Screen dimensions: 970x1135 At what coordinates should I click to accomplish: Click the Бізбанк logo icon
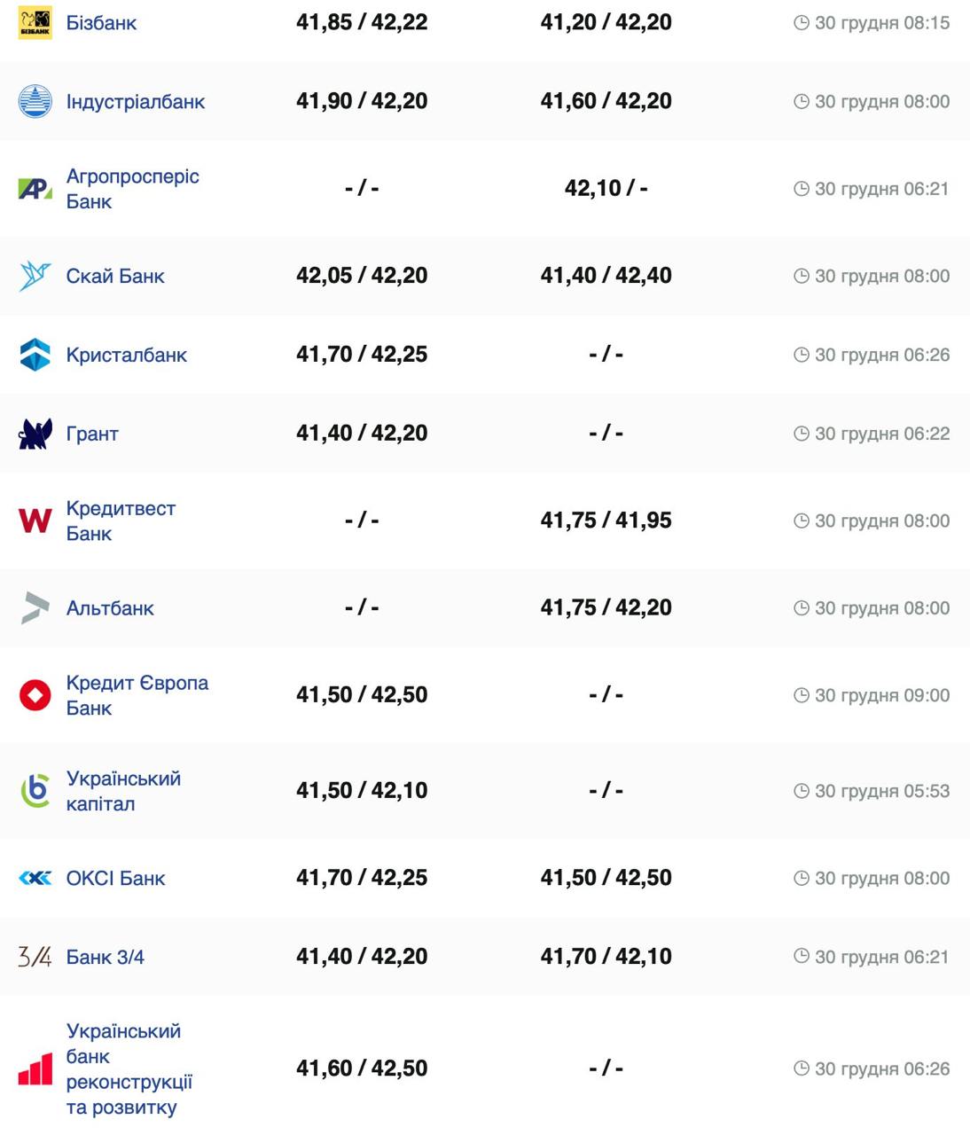click(35, 23)
